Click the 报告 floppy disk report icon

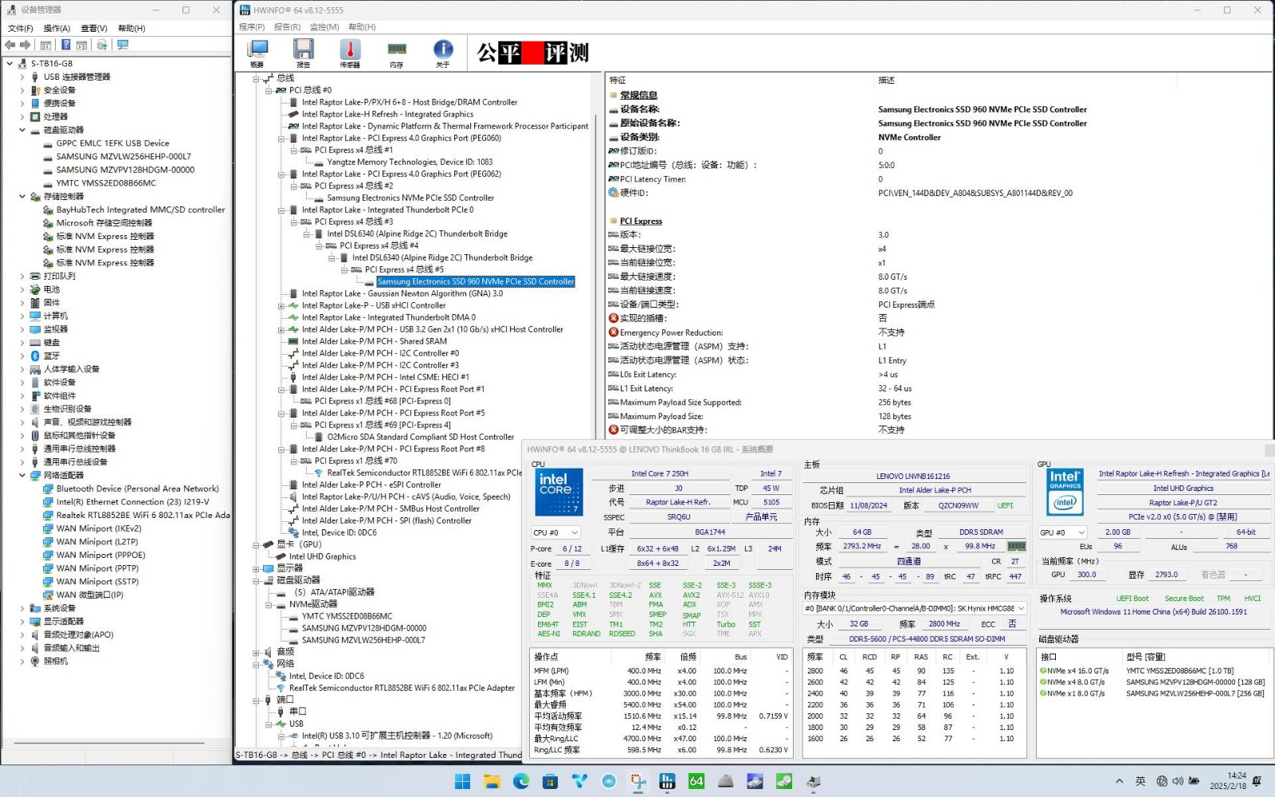point(303,53)
